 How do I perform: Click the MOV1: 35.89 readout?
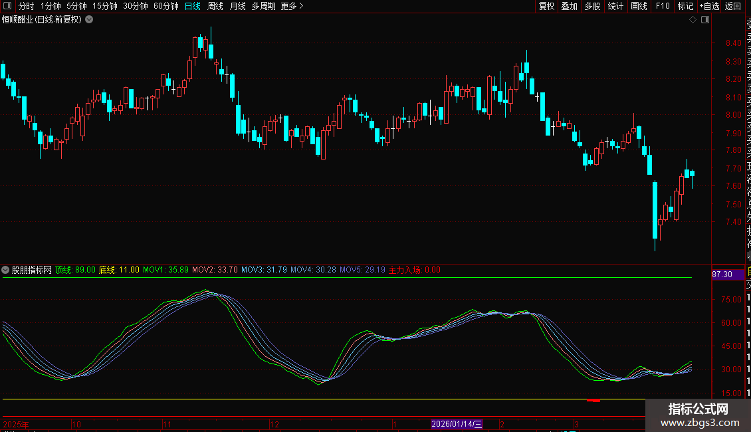pos(165,270)
